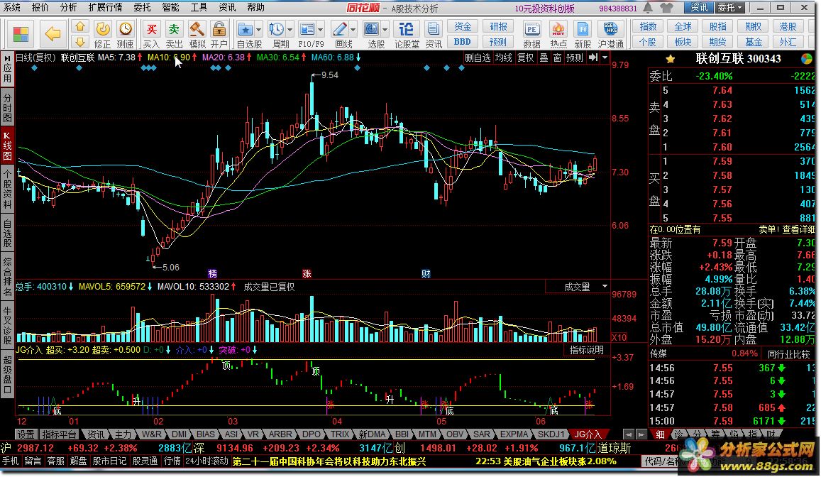Switch to the W&R indicator tab
The image size is (821, 477).
[x=151, y=434]
